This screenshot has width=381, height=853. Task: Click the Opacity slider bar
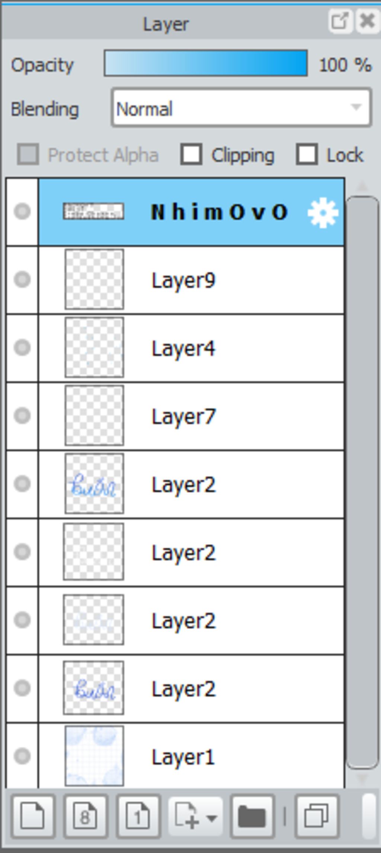tap(205, 63)
